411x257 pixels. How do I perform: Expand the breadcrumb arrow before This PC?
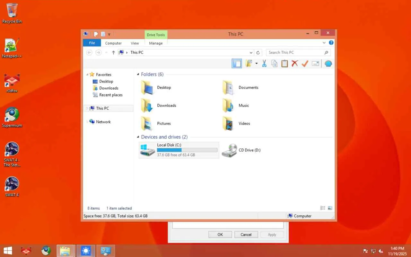pos(127,52)
